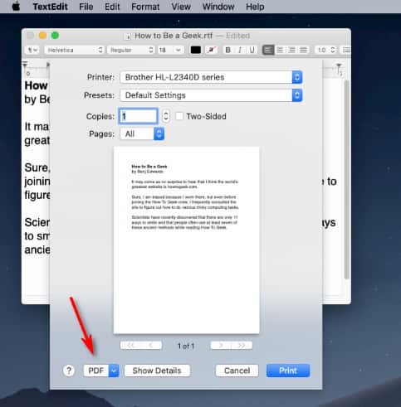This screenshot has width=401, height=407.
Task: Open the File menu
Action: [86, 7]
